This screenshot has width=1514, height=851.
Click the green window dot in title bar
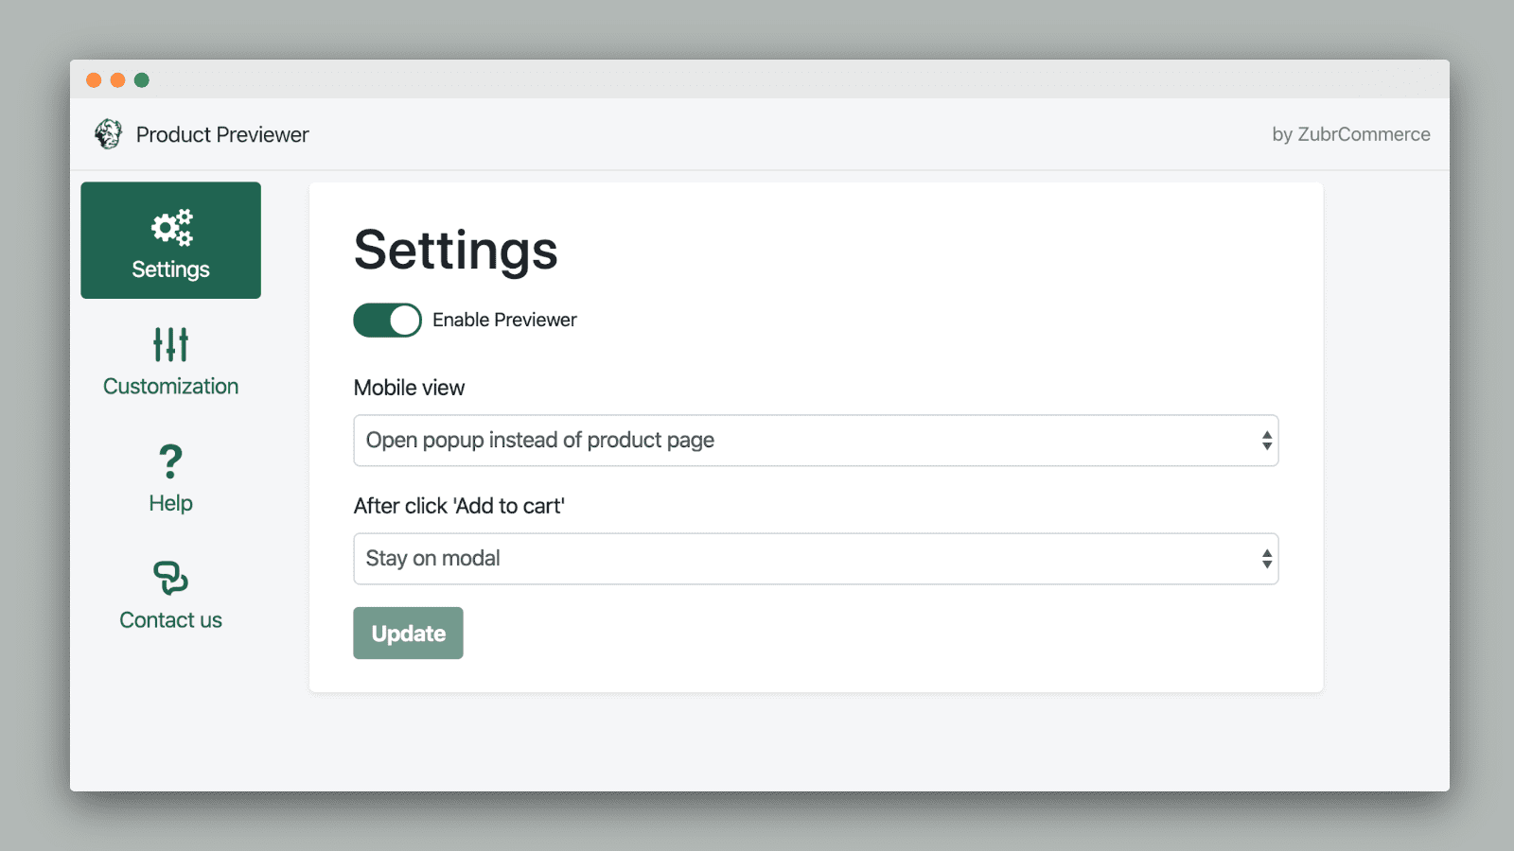point(142,80)
